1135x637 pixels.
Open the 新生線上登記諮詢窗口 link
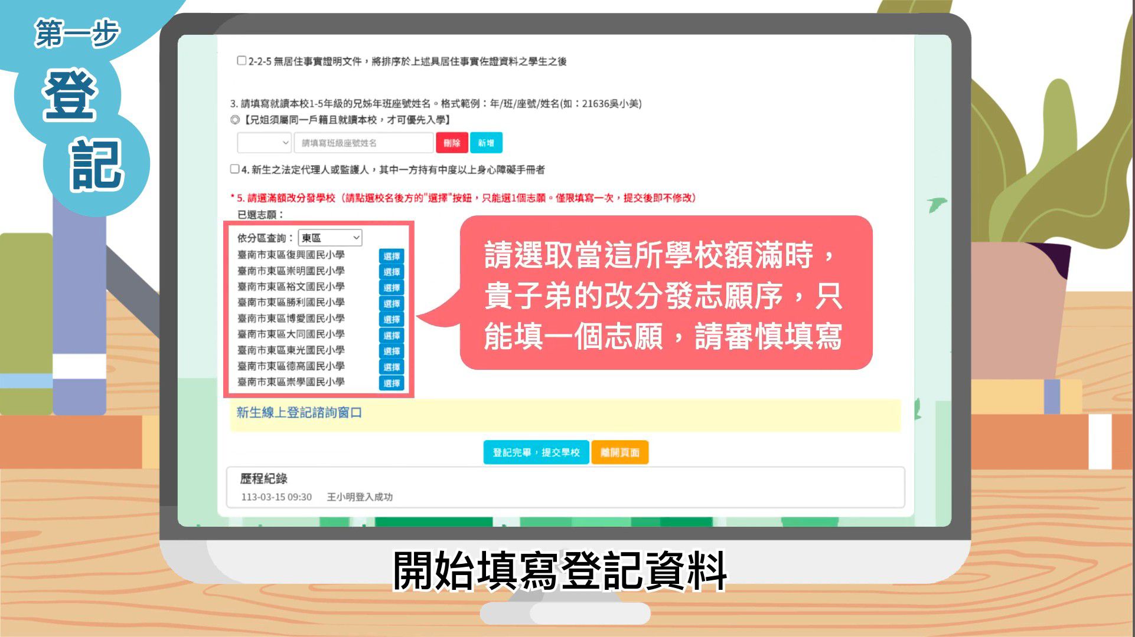click(299, 412)
